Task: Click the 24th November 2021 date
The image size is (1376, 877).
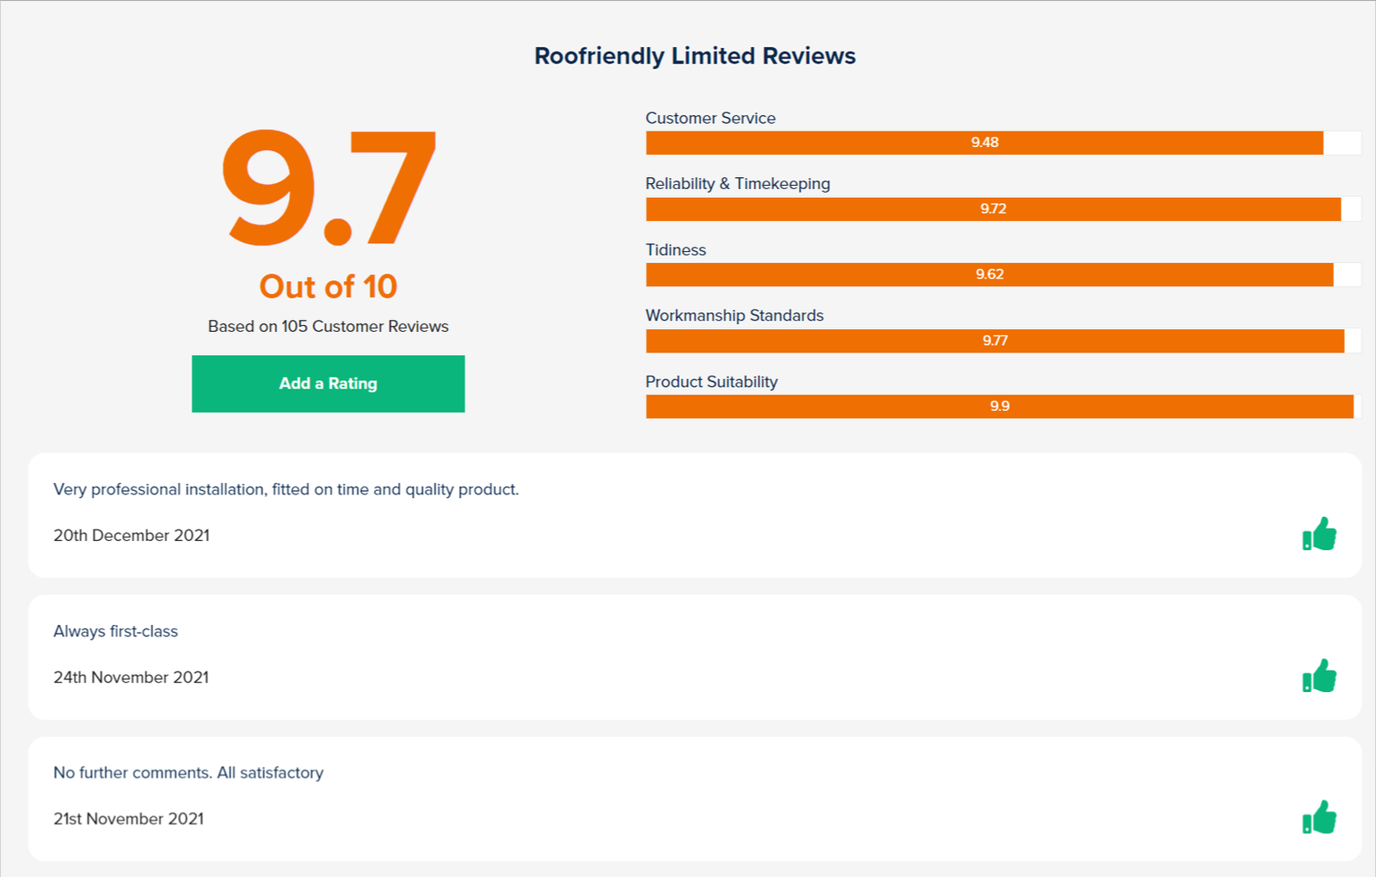Action: (131, 678)
